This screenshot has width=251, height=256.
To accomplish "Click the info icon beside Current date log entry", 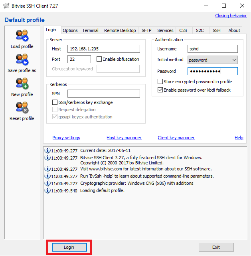I will coord(47,151).
